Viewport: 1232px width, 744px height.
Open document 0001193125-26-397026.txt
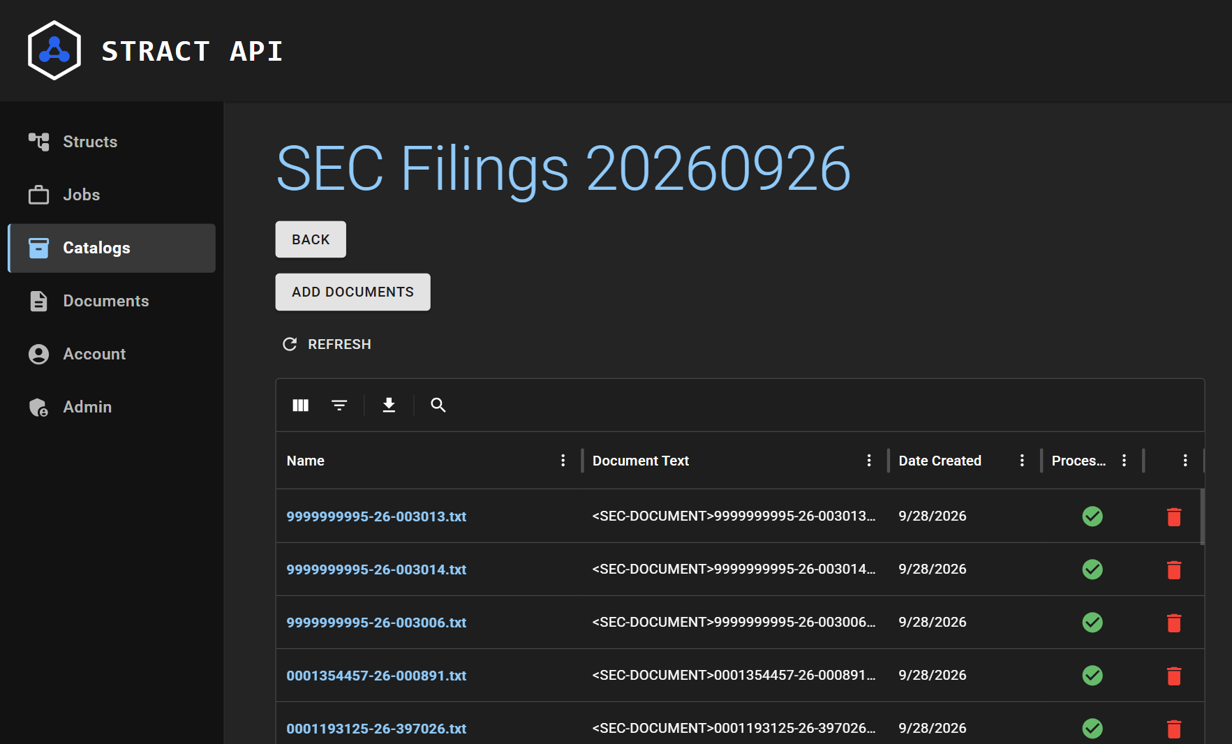(376, 729)
